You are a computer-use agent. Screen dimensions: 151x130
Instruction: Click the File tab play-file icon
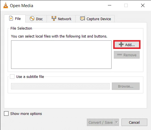pos(11,18)
